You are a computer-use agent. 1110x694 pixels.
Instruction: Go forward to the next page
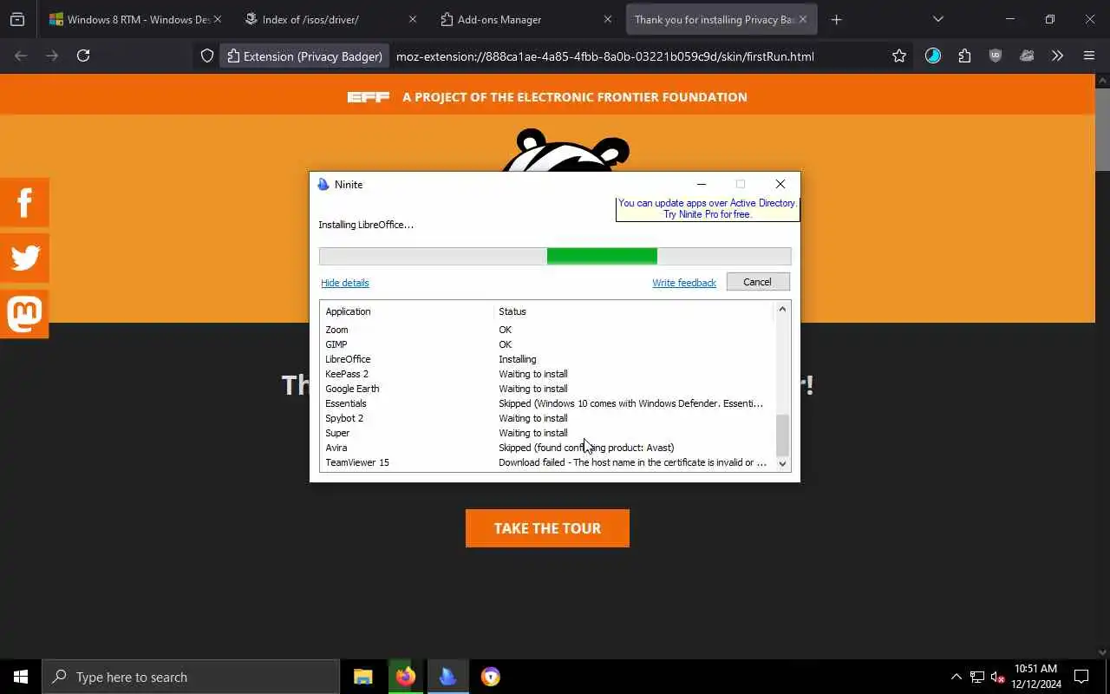point(52,56)
